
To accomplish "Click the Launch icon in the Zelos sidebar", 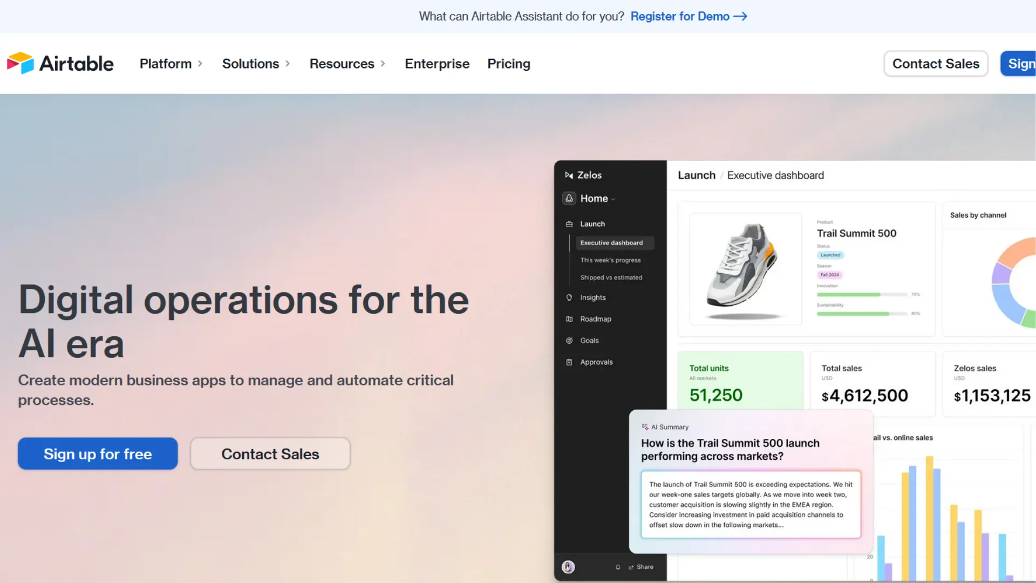I will pyautogui.click(x=569, y=223).
